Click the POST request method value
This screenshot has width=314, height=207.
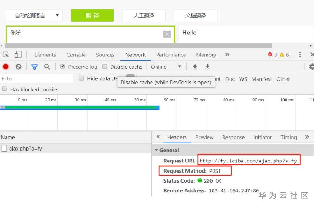click(x=215, y=171)
